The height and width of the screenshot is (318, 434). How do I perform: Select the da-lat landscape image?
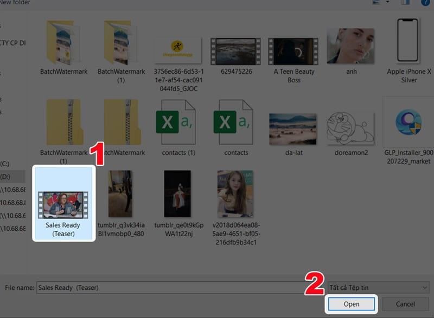(293, 134)
